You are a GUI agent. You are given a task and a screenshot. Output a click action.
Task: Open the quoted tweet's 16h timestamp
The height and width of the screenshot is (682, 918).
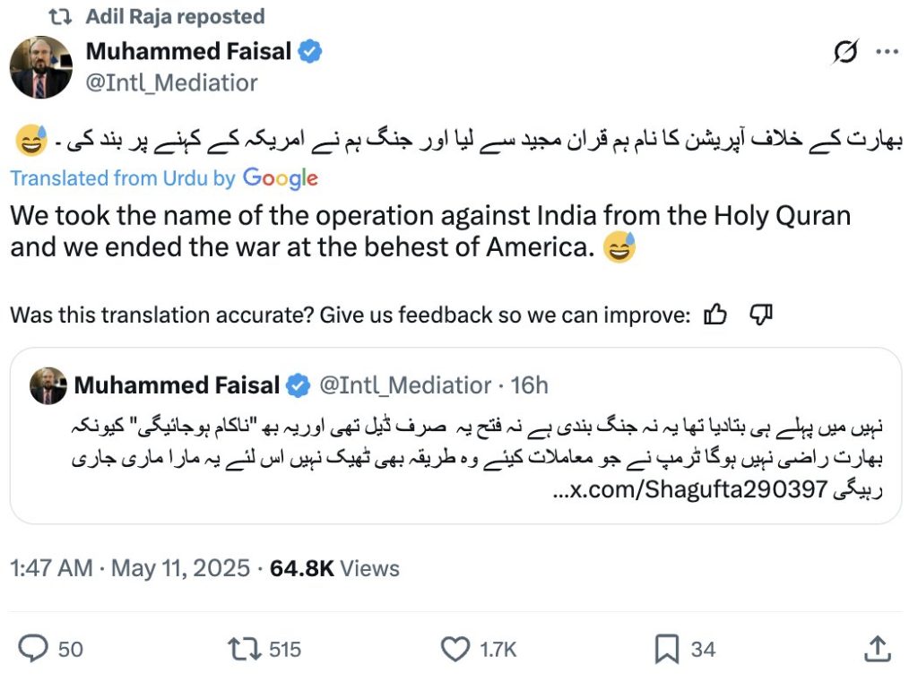coord(529,385)
